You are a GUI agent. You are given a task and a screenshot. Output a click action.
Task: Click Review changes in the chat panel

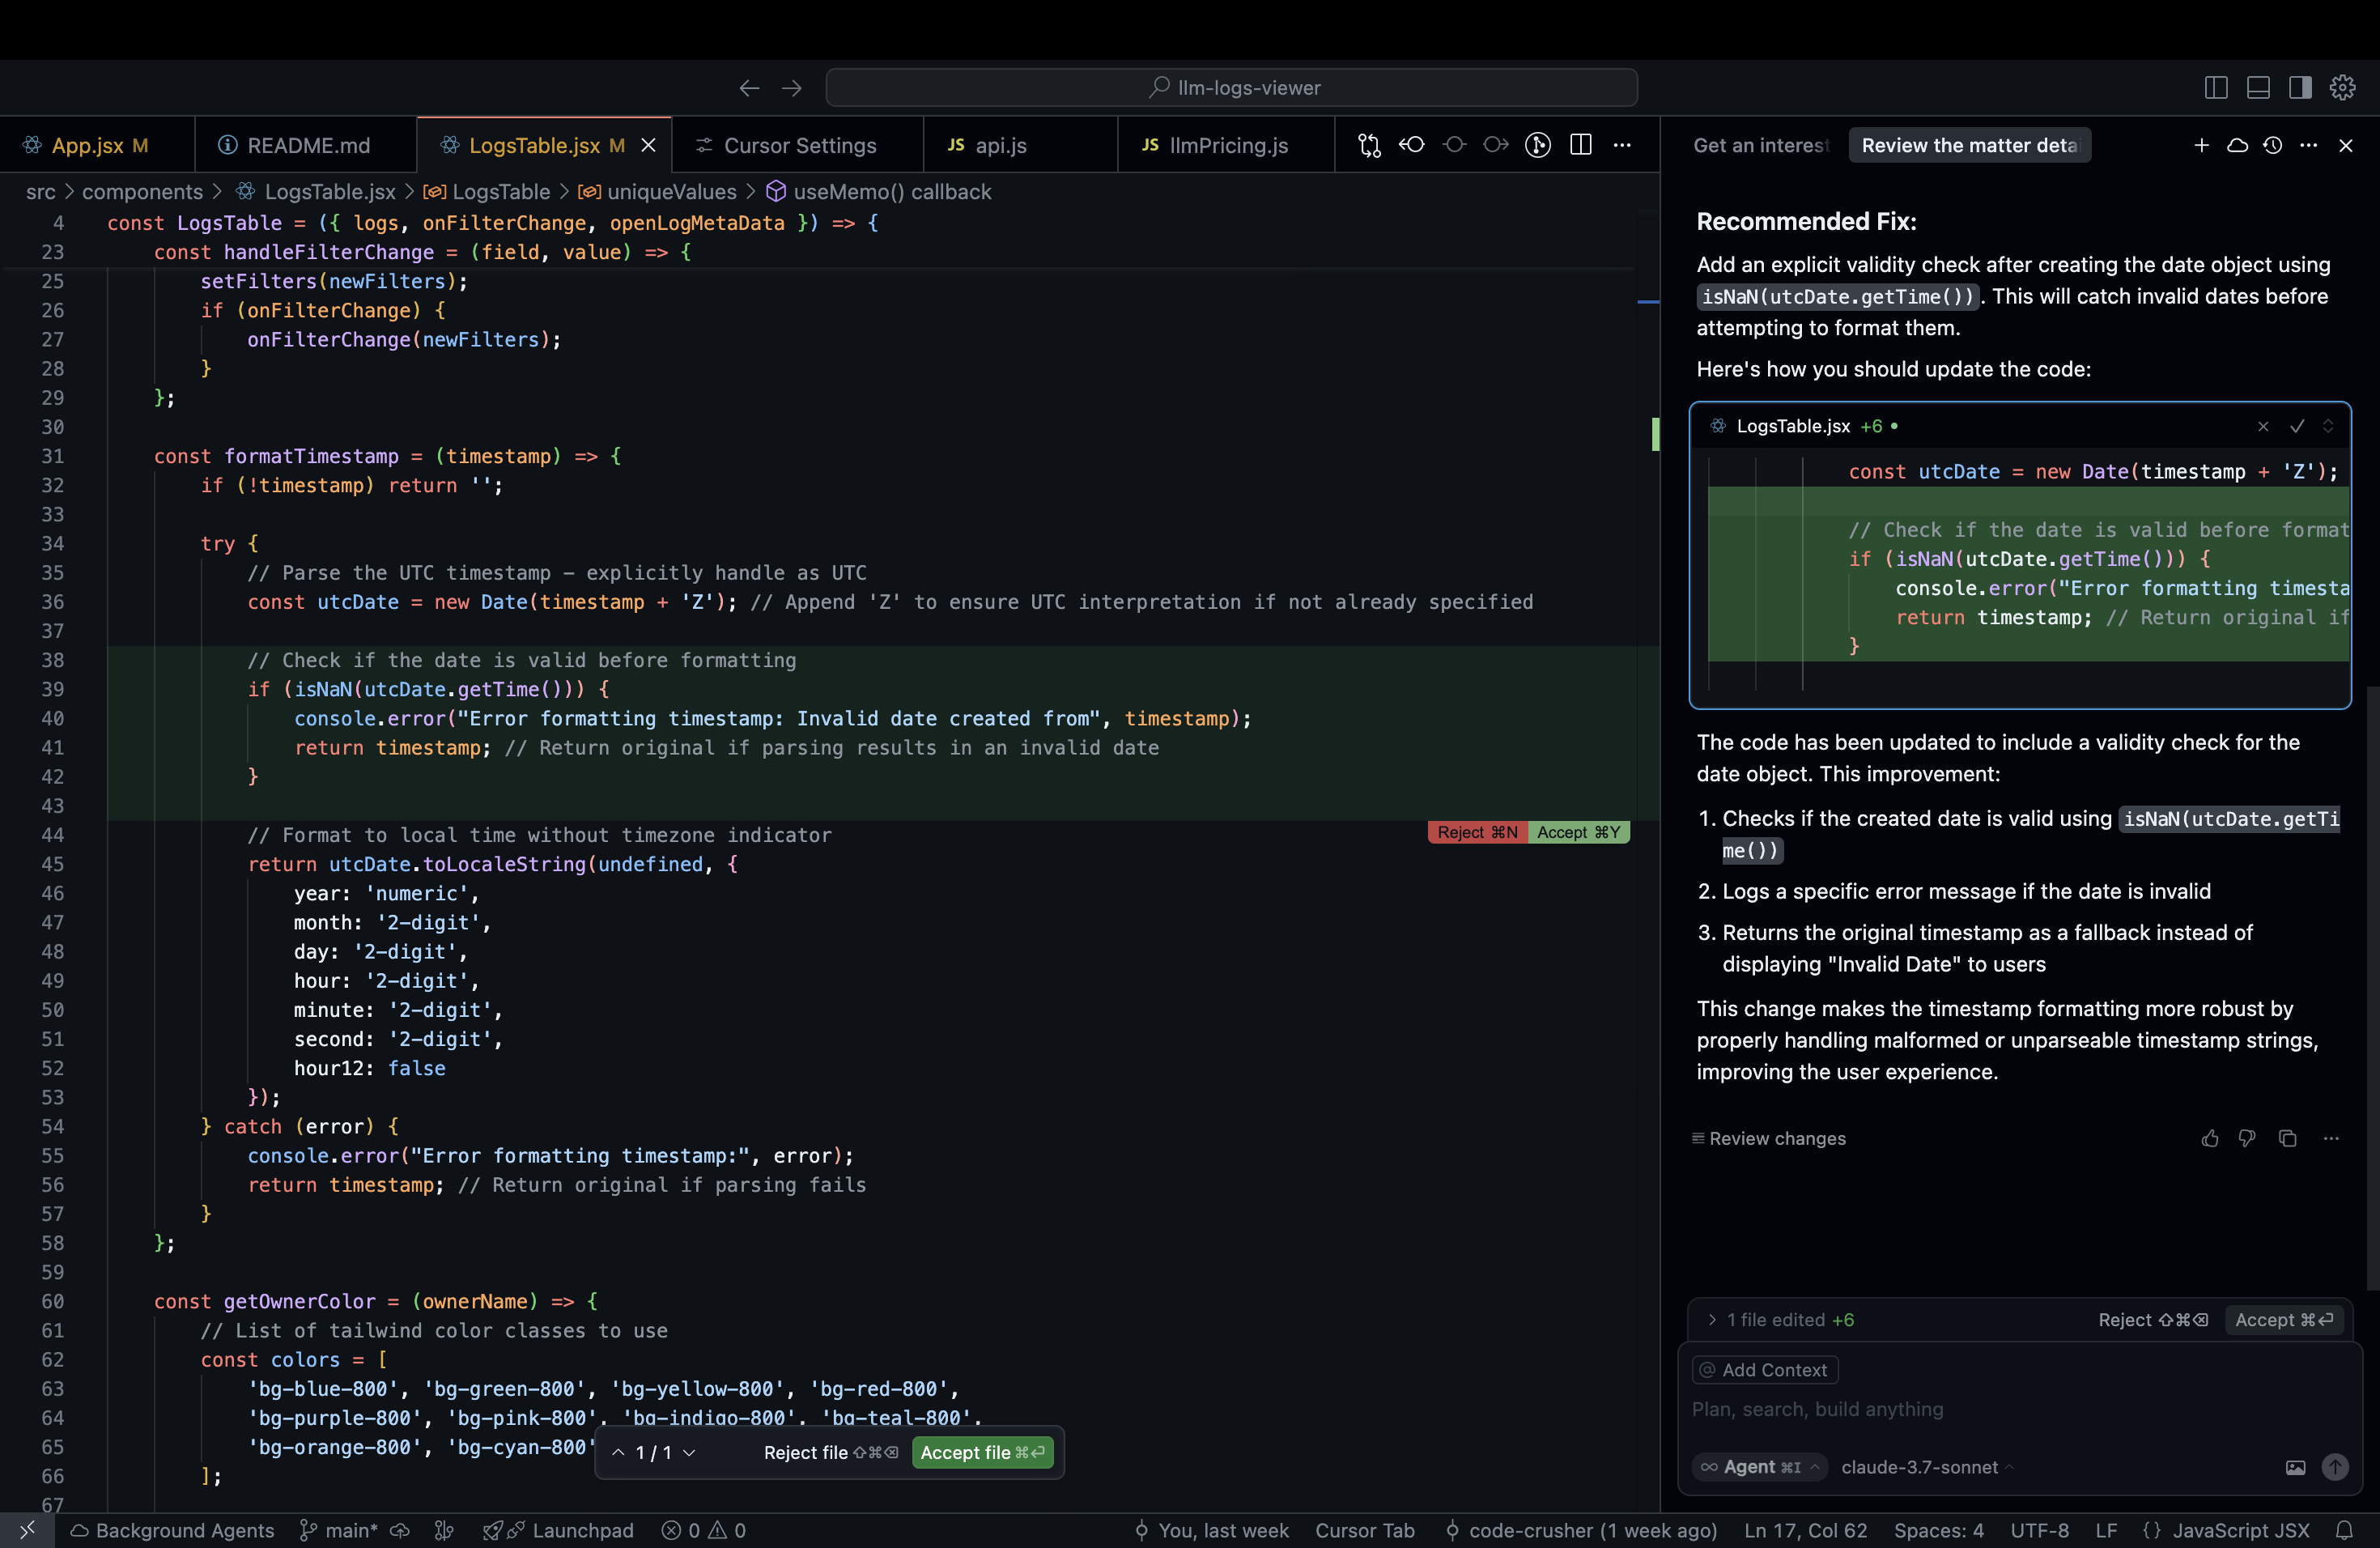(1775, 1139)
